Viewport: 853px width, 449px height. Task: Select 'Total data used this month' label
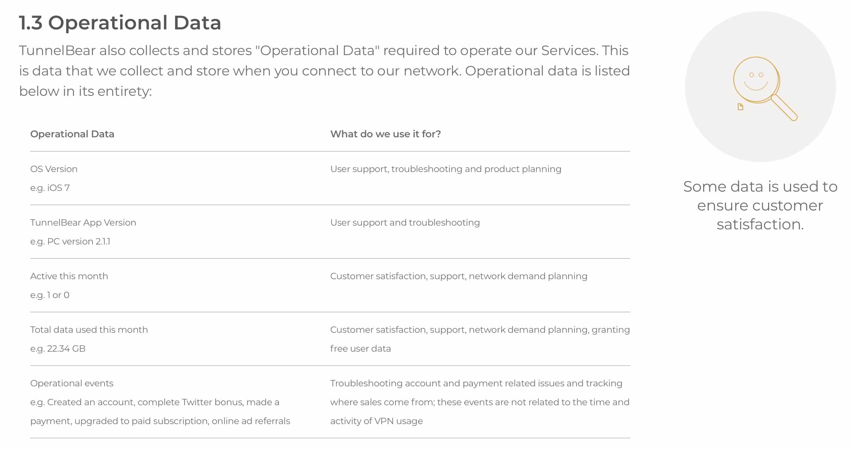(89, 330)
